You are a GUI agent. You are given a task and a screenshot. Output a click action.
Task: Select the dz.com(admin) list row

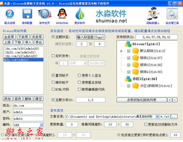tap(23, 60)
